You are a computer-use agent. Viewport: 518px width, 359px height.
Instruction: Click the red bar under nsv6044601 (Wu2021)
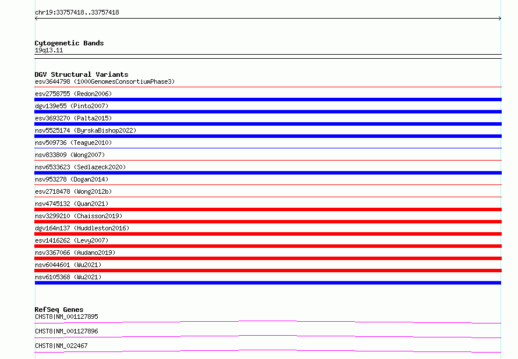pos(268,271)
